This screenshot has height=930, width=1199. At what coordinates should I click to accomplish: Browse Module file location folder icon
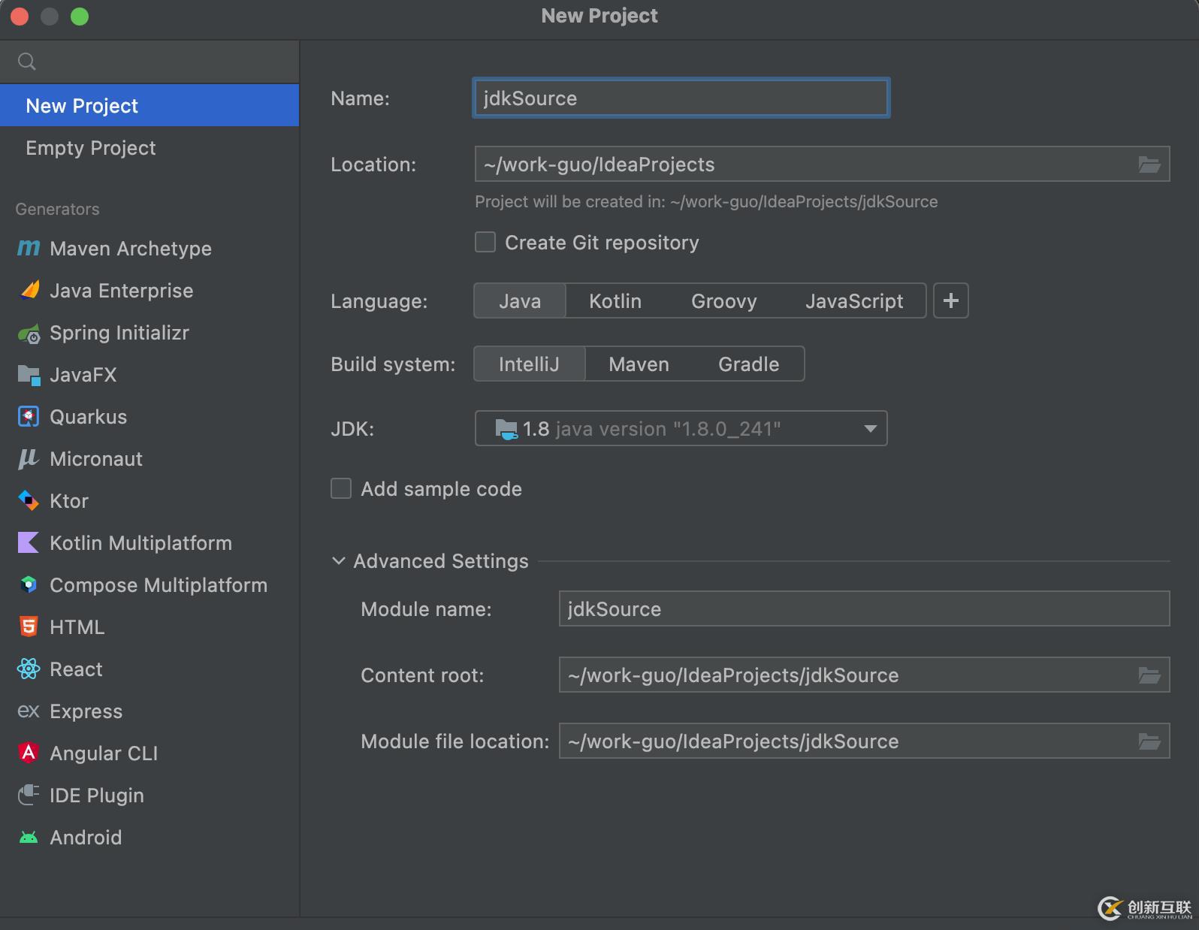1149,741
